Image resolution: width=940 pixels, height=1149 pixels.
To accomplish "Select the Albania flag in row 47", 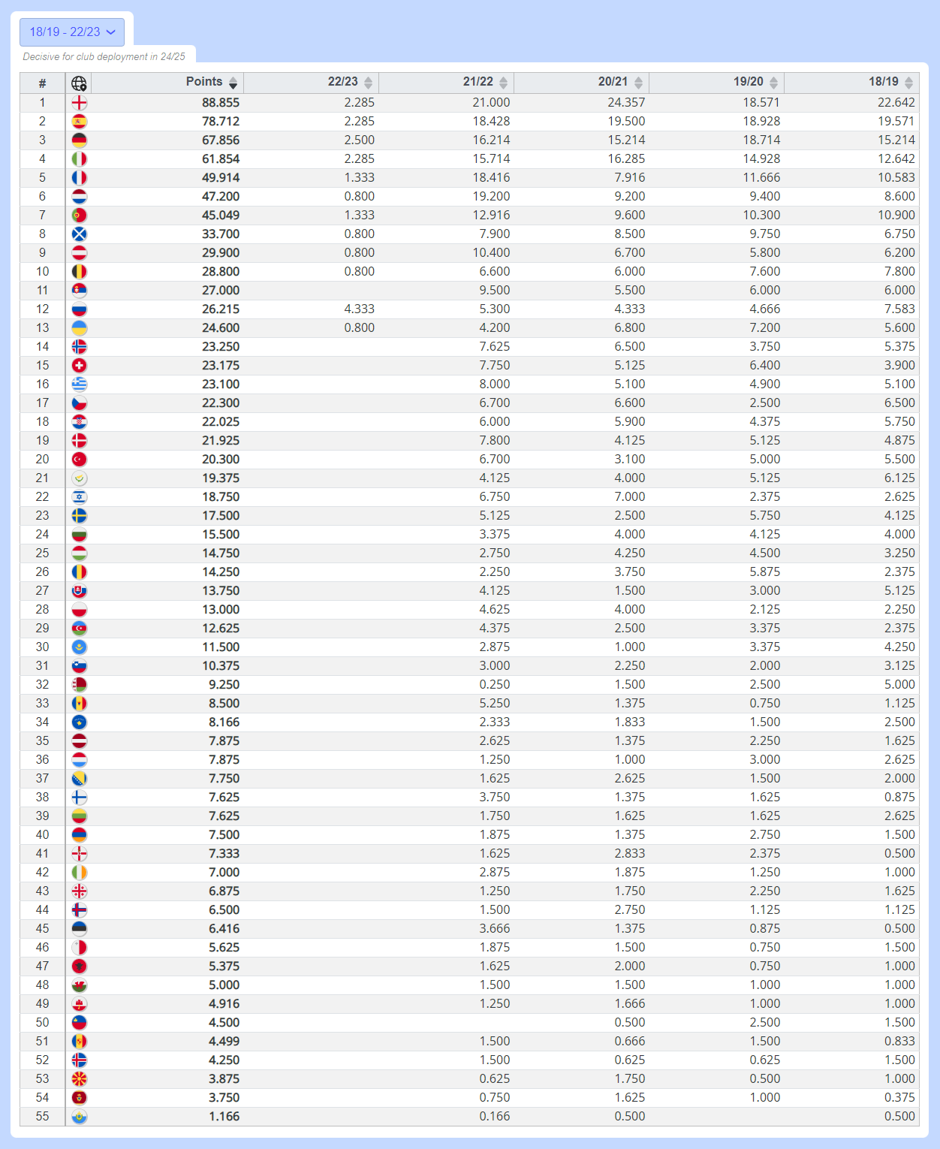I will 79,967.
